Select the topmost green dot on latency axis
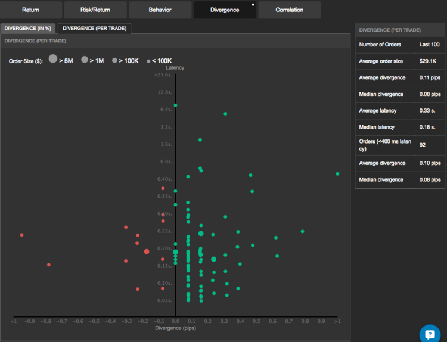The height and width of the screenshot is (342, 447). (x=175, y=105)
